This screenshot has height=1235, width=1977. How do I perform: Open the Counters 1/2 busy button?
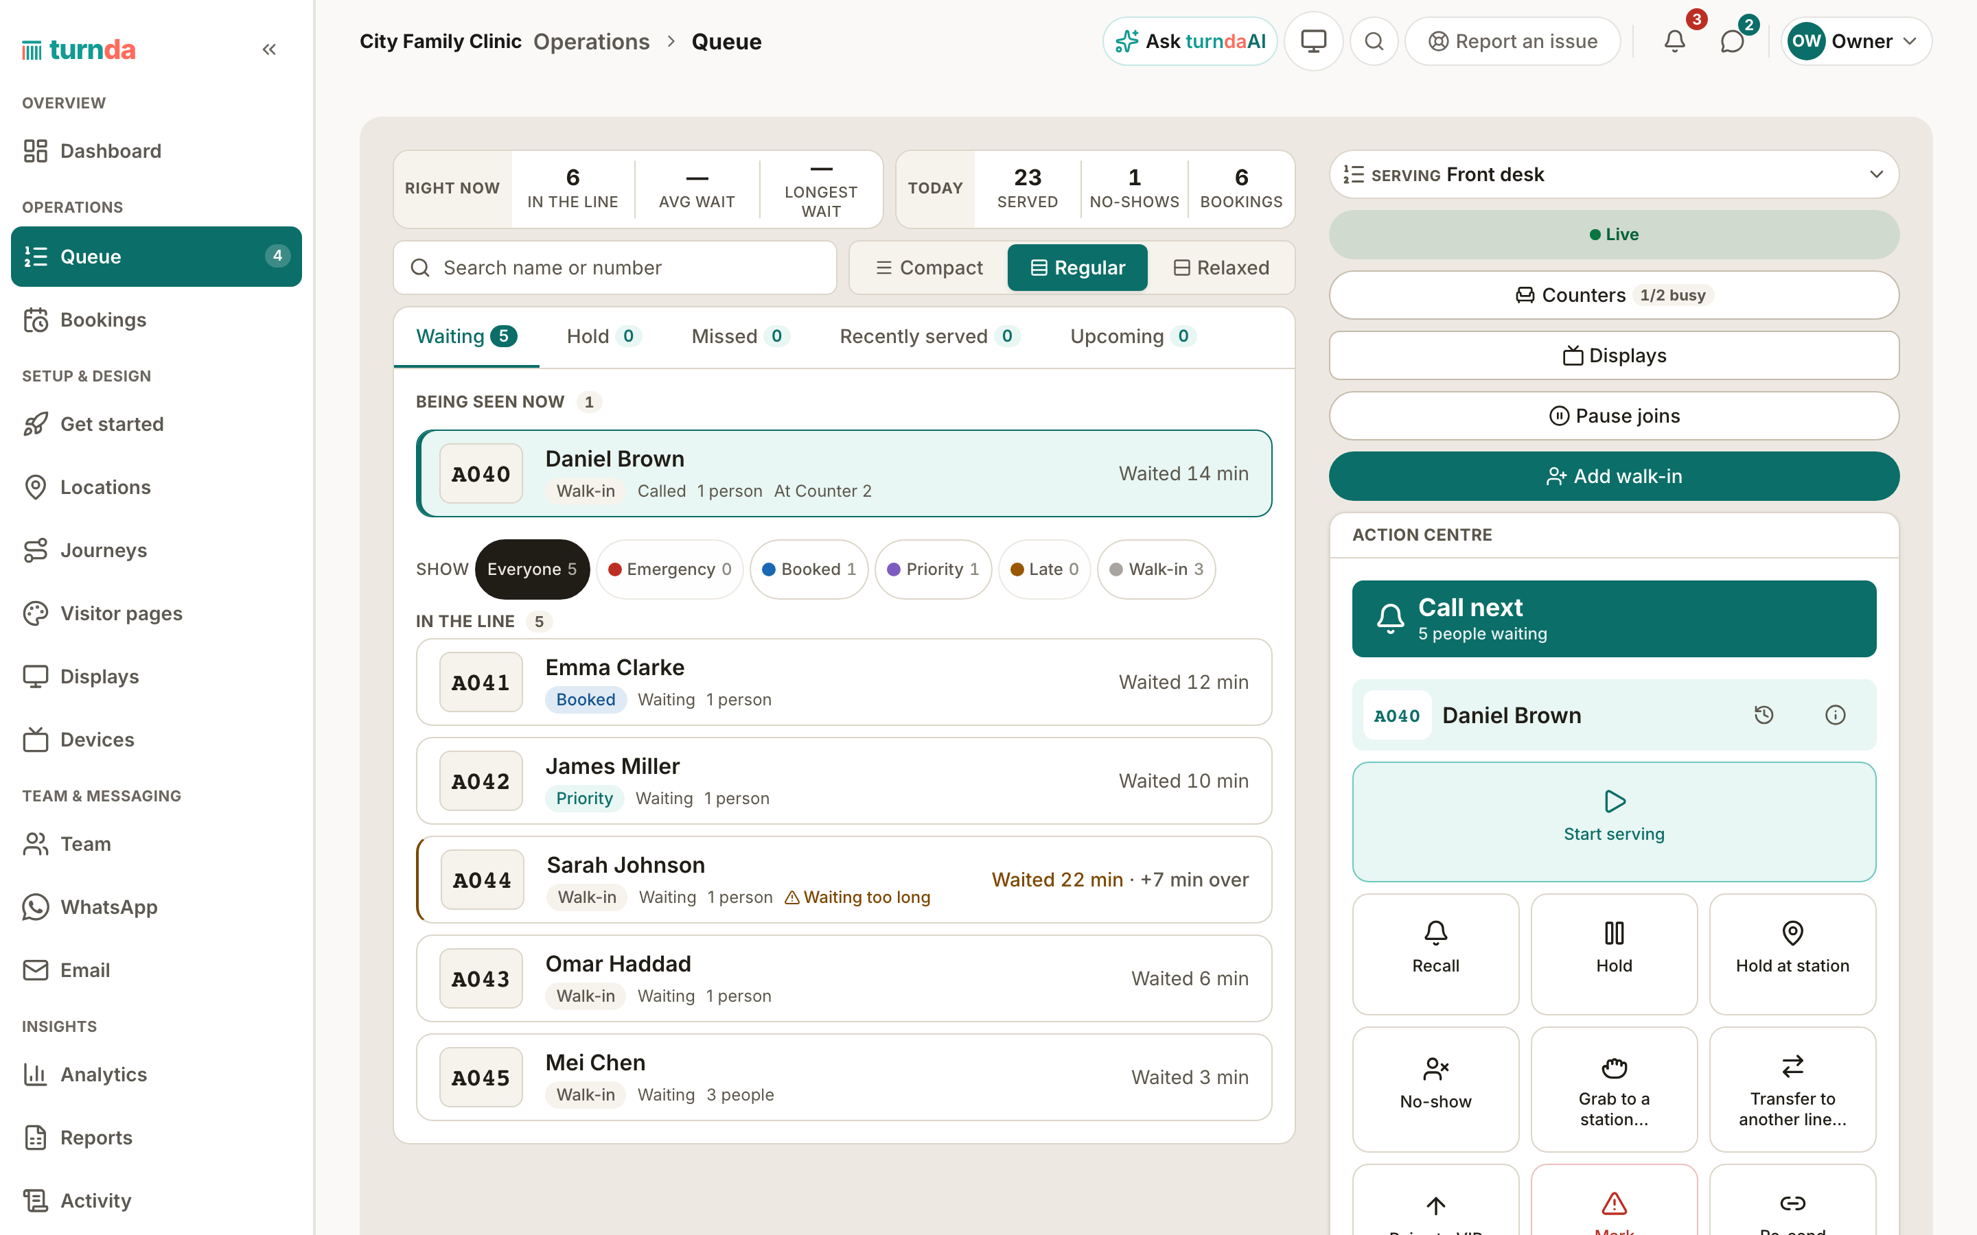(x=1613, y=295)
